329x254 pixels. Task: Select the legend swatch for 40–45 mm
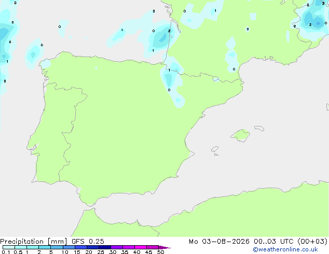point(141,247)
